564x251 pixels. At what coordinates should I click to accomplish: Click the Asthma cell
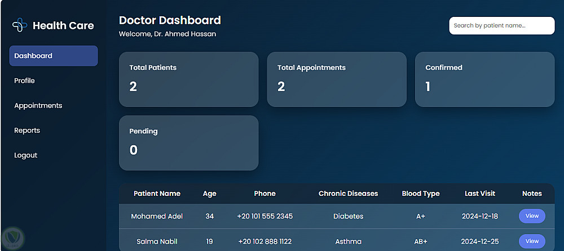point(348,241)
